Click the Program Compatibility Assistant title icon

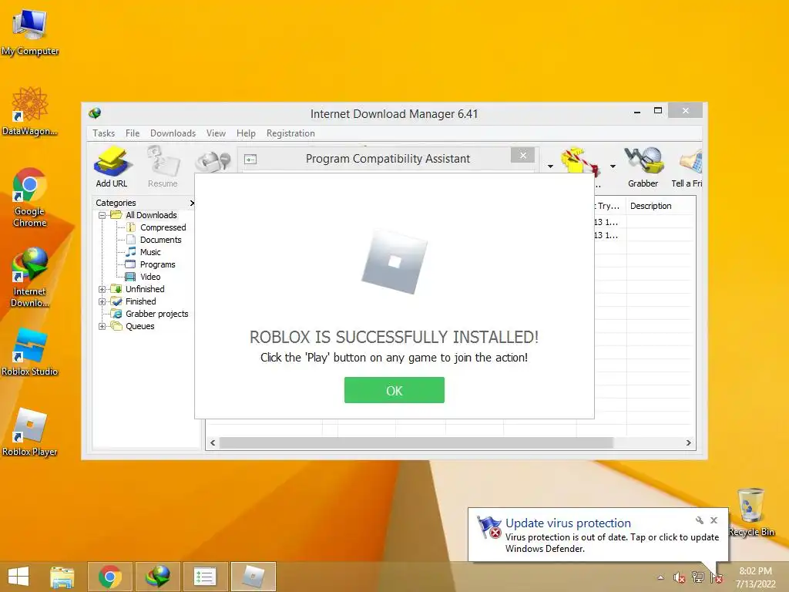pos(250,159)
